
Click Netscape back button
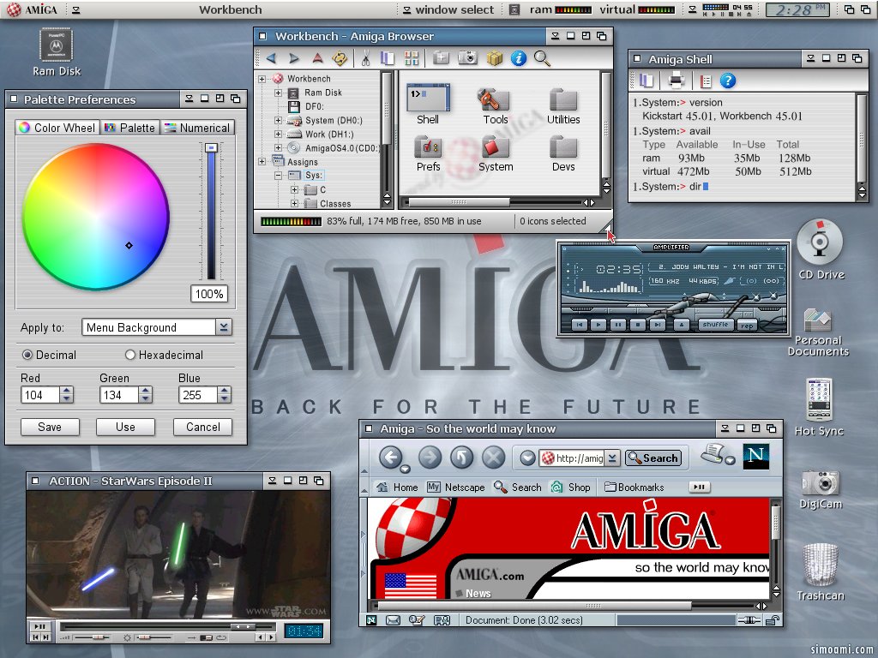(x=391, y=458)
